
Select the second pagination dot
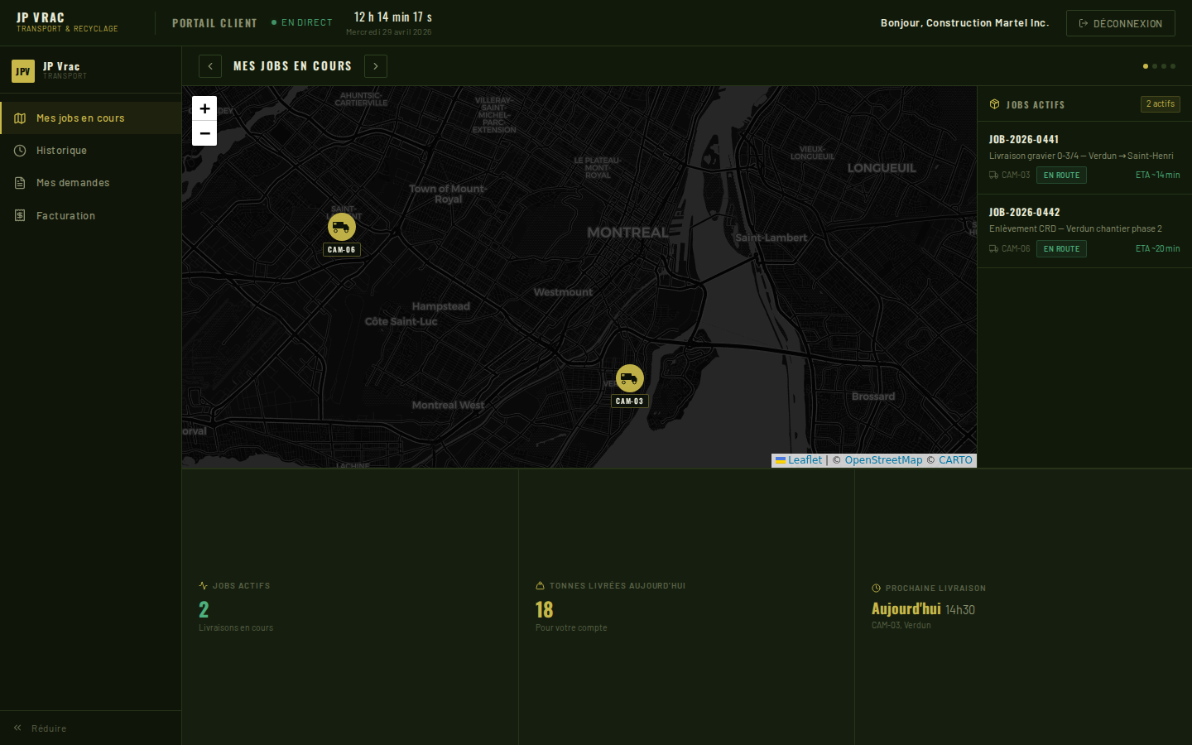tap(1155, 66)
